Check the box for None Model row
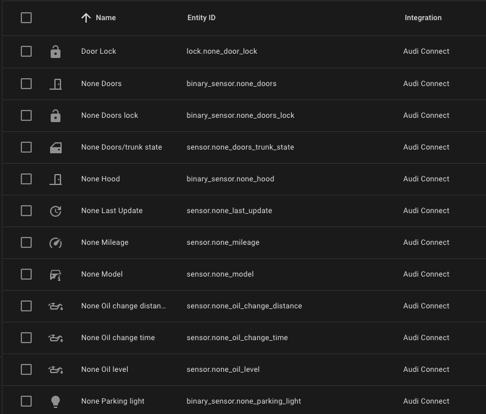This screenshot has width=486, height=414. 26,274
